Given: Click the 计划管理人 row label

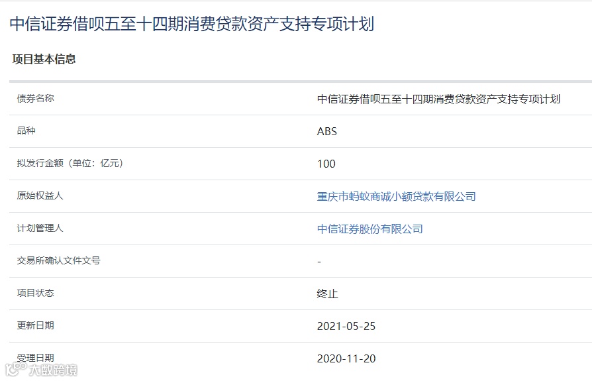Looking at the screenshot, I should (40, 228).
